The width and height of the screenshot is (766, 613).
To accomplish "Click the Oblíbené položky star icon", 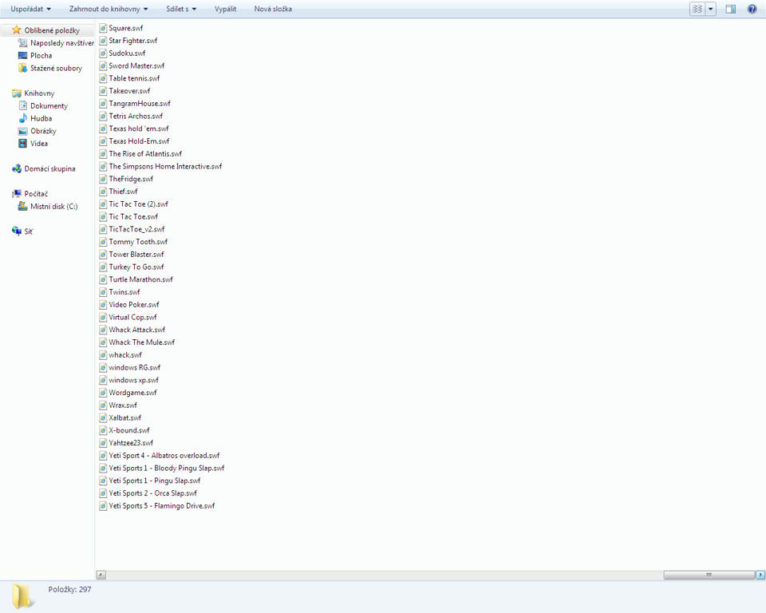I will [x=17, y=30].
